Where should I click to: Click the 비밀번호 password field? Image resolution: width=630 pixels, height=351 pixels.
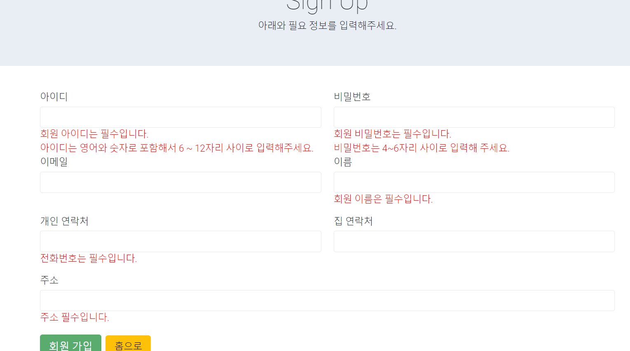point(474,117)
